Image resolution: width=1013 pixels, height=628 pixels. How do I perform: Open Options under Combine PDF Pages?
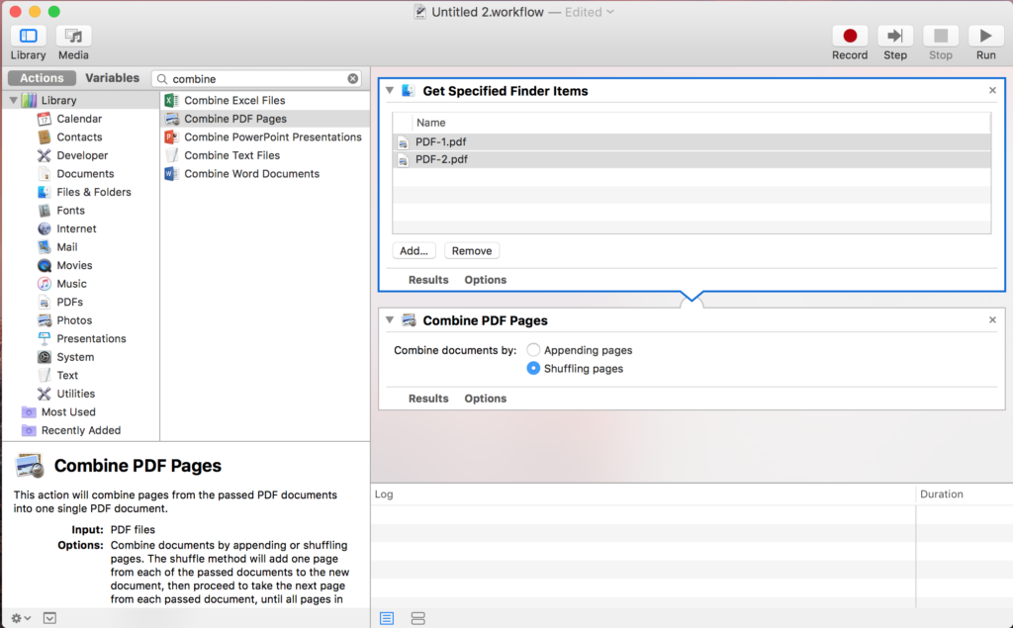(485, 398)
